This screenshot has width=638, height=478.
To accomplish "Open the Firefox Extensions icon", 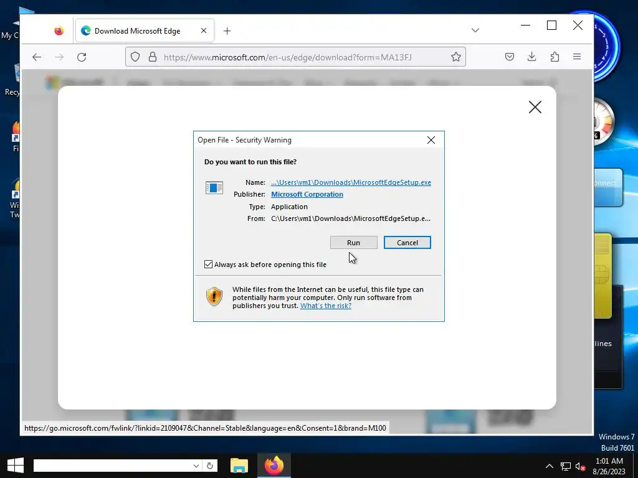I will point(555,57).
